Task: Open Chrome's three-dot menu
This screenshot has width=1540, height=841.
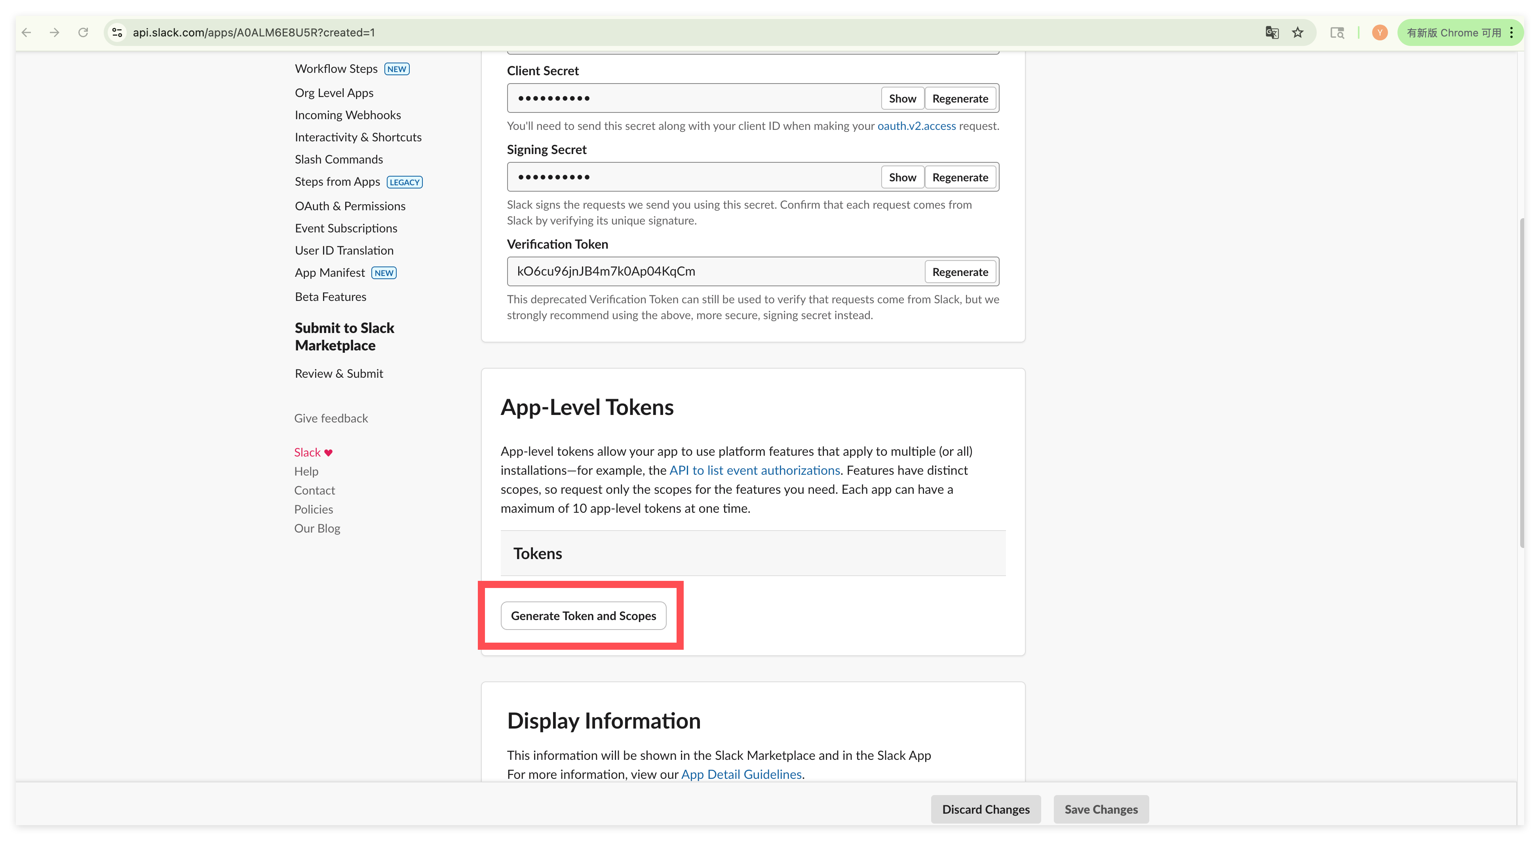Action: click(1512, 32)
